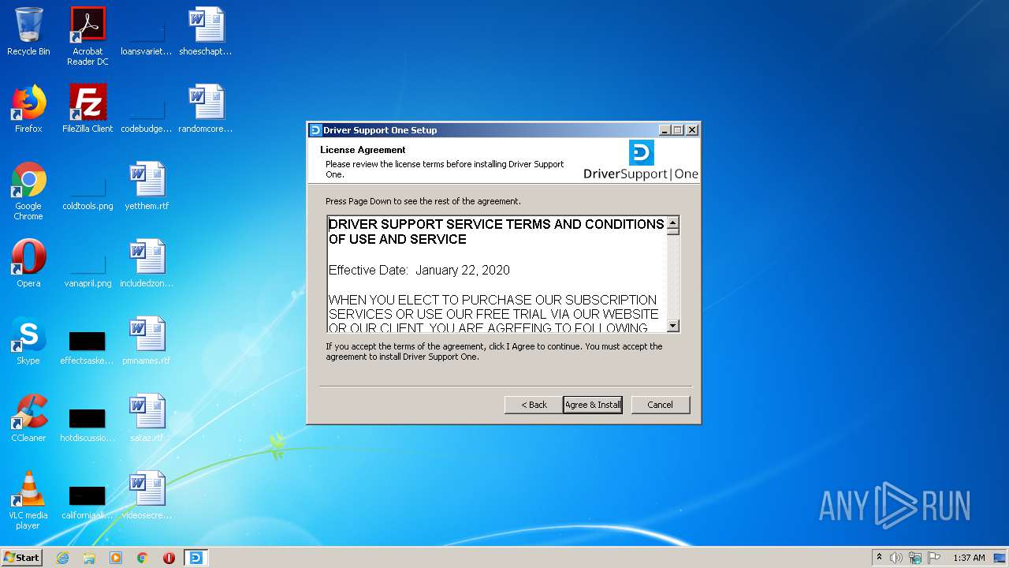Select the codebudge desktop file
The height and width of the screenshot is (568, 1009).
[147, 109]
